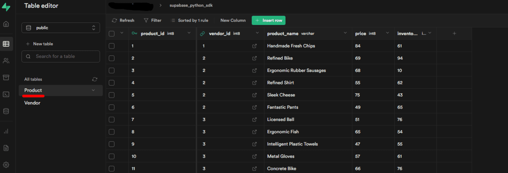The width and height of the screenshot is (508, 173).
Task: Click the Insert row button
Action: tap(268, 21)
